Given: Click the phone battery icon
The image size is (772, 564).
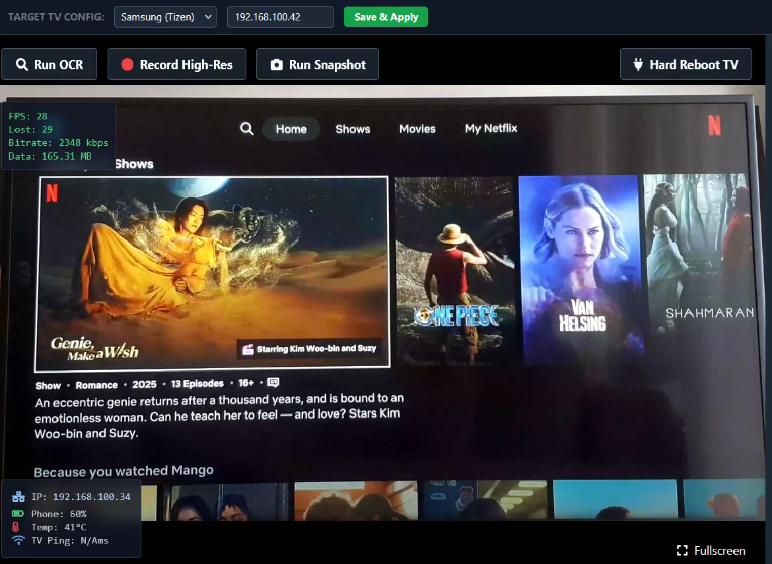Looking at the screenshot, I should [x=18, y=514].
